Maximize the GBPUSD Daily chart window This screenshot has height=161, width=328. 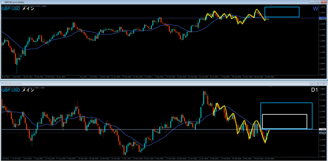318,83
